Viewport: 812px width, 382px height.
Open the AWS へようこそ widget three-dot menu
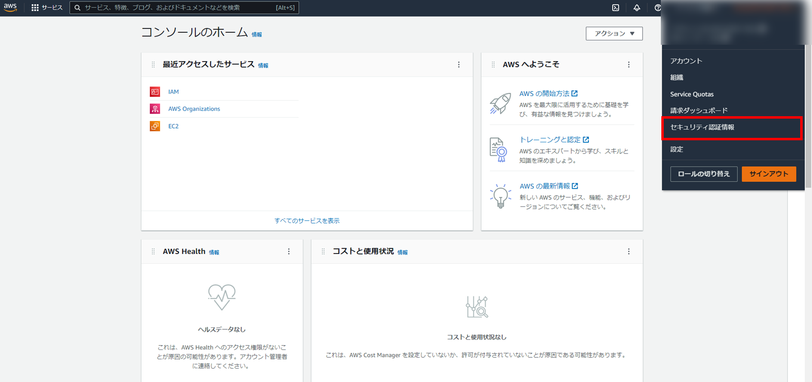629,64
